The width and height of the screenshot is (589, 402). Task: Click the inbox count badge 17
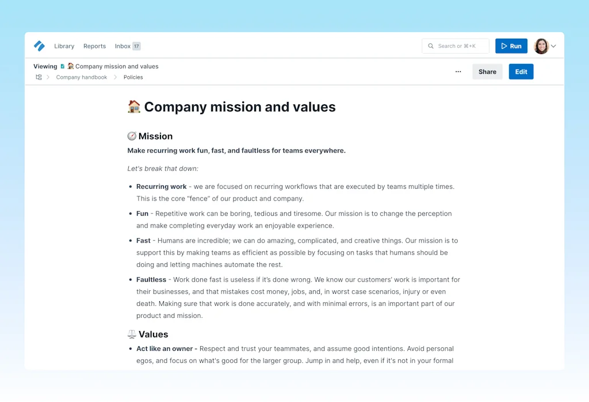pyautogui.click(x=136, y=46)
